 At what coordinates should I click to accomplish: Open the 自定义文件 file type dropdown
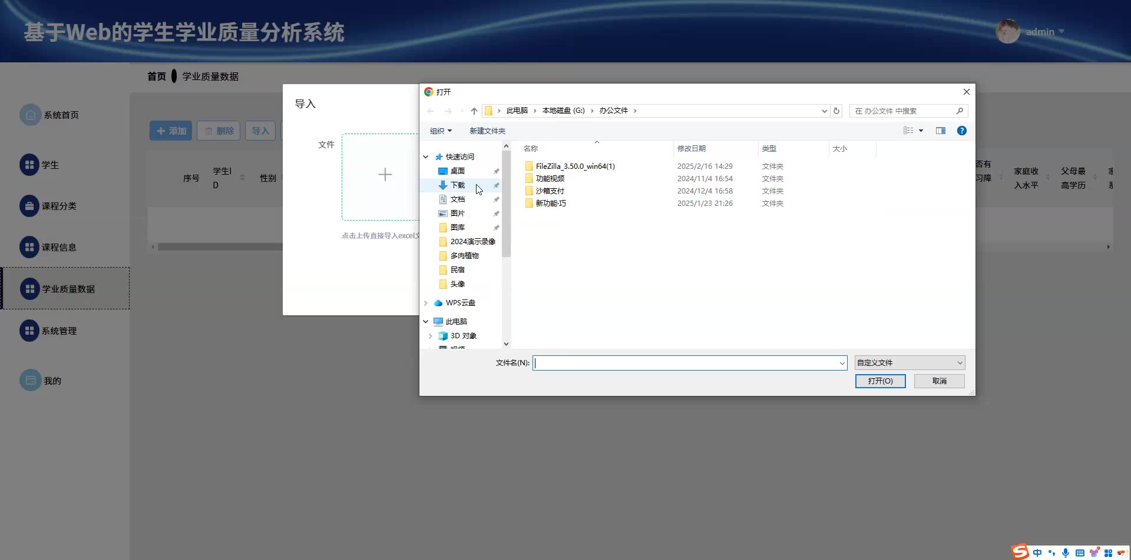click(x=909, y=363)
